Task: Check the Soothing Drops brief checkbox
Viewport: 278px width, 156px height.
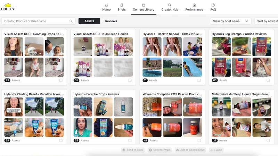Action: (61, 80)
